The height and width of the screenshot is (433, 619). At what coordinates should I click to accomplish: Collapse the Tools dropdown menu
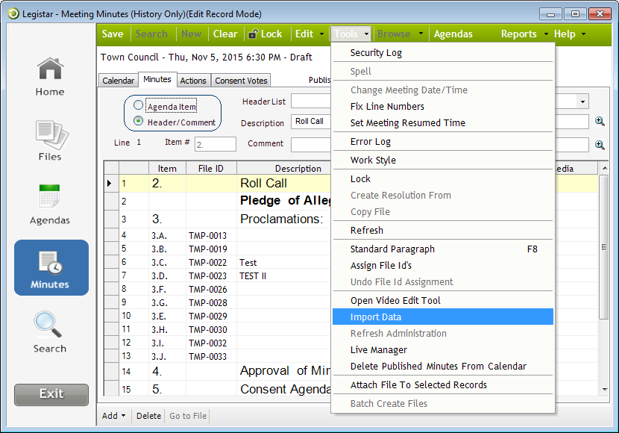[351, 34]
